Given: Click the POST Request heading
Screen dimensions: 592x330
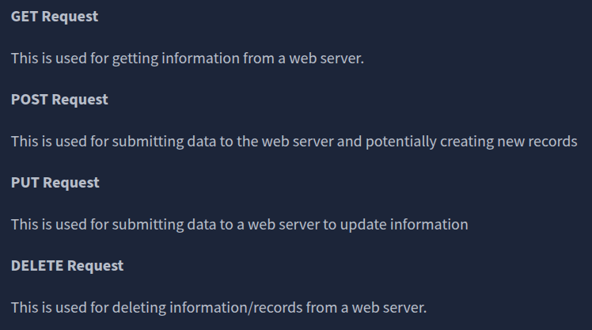Looking at the screenshot, I should [59, 100].
